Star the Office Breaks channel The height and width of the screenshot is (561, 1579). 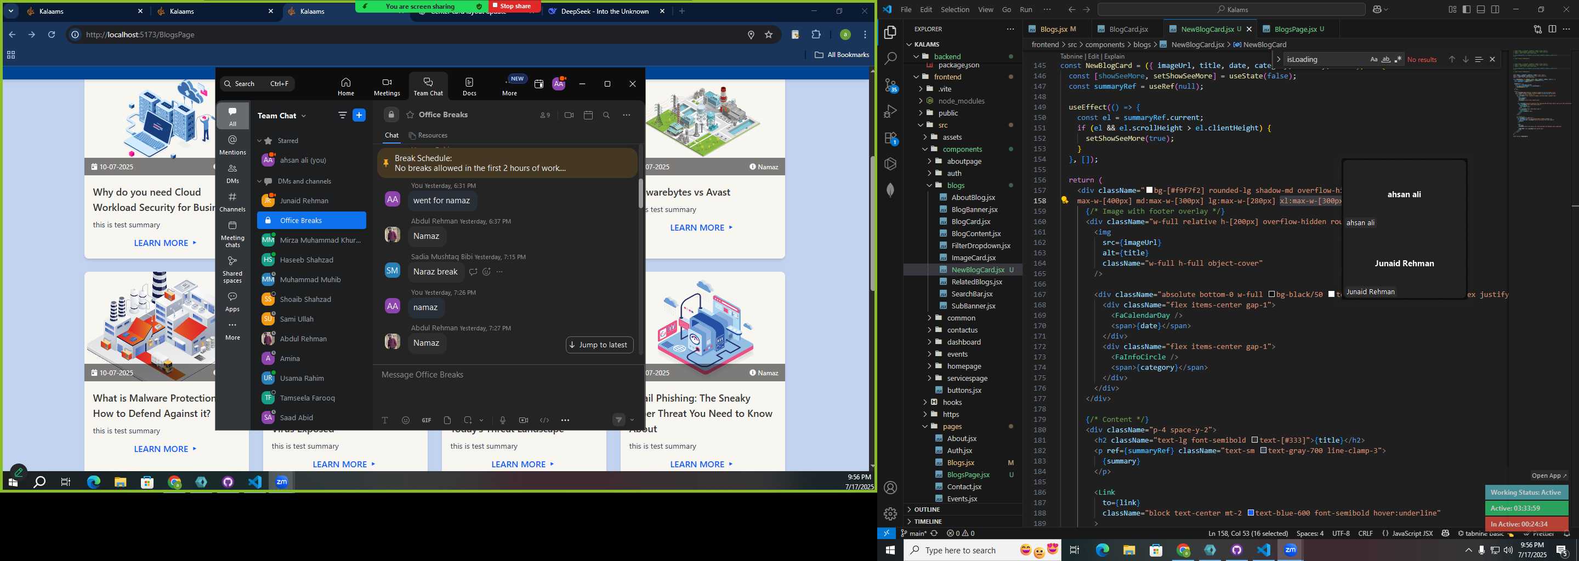click(410, 115)
